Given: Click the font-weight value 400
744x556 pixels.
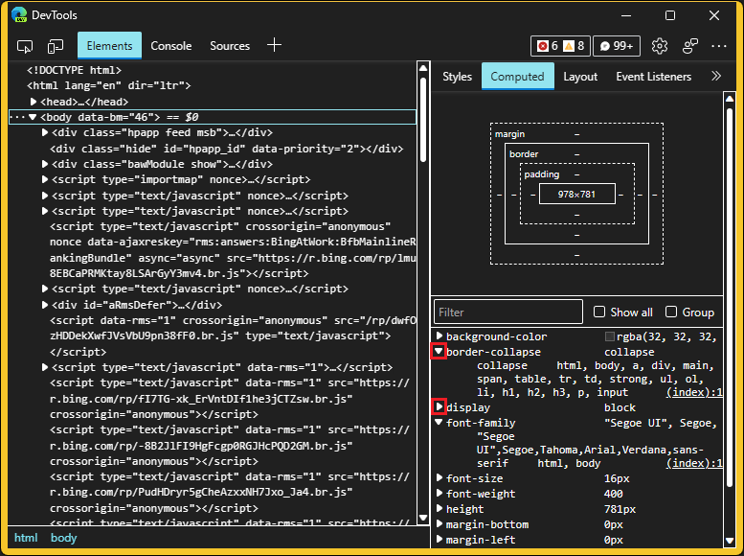Looking at the screenshot, I should [x=614, y=495].
